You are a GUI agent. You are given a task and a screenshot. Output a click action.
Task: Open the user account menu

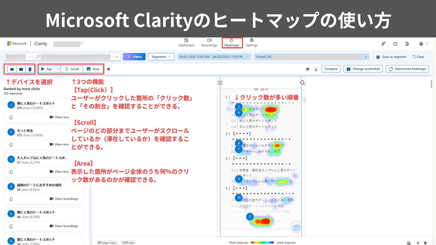pos(423,44)
